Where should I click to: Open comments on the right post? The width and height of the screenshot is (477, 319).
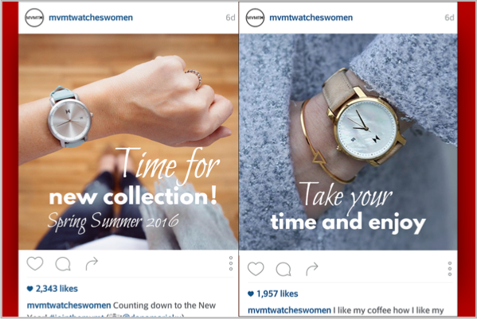click(x=283, y=269)
